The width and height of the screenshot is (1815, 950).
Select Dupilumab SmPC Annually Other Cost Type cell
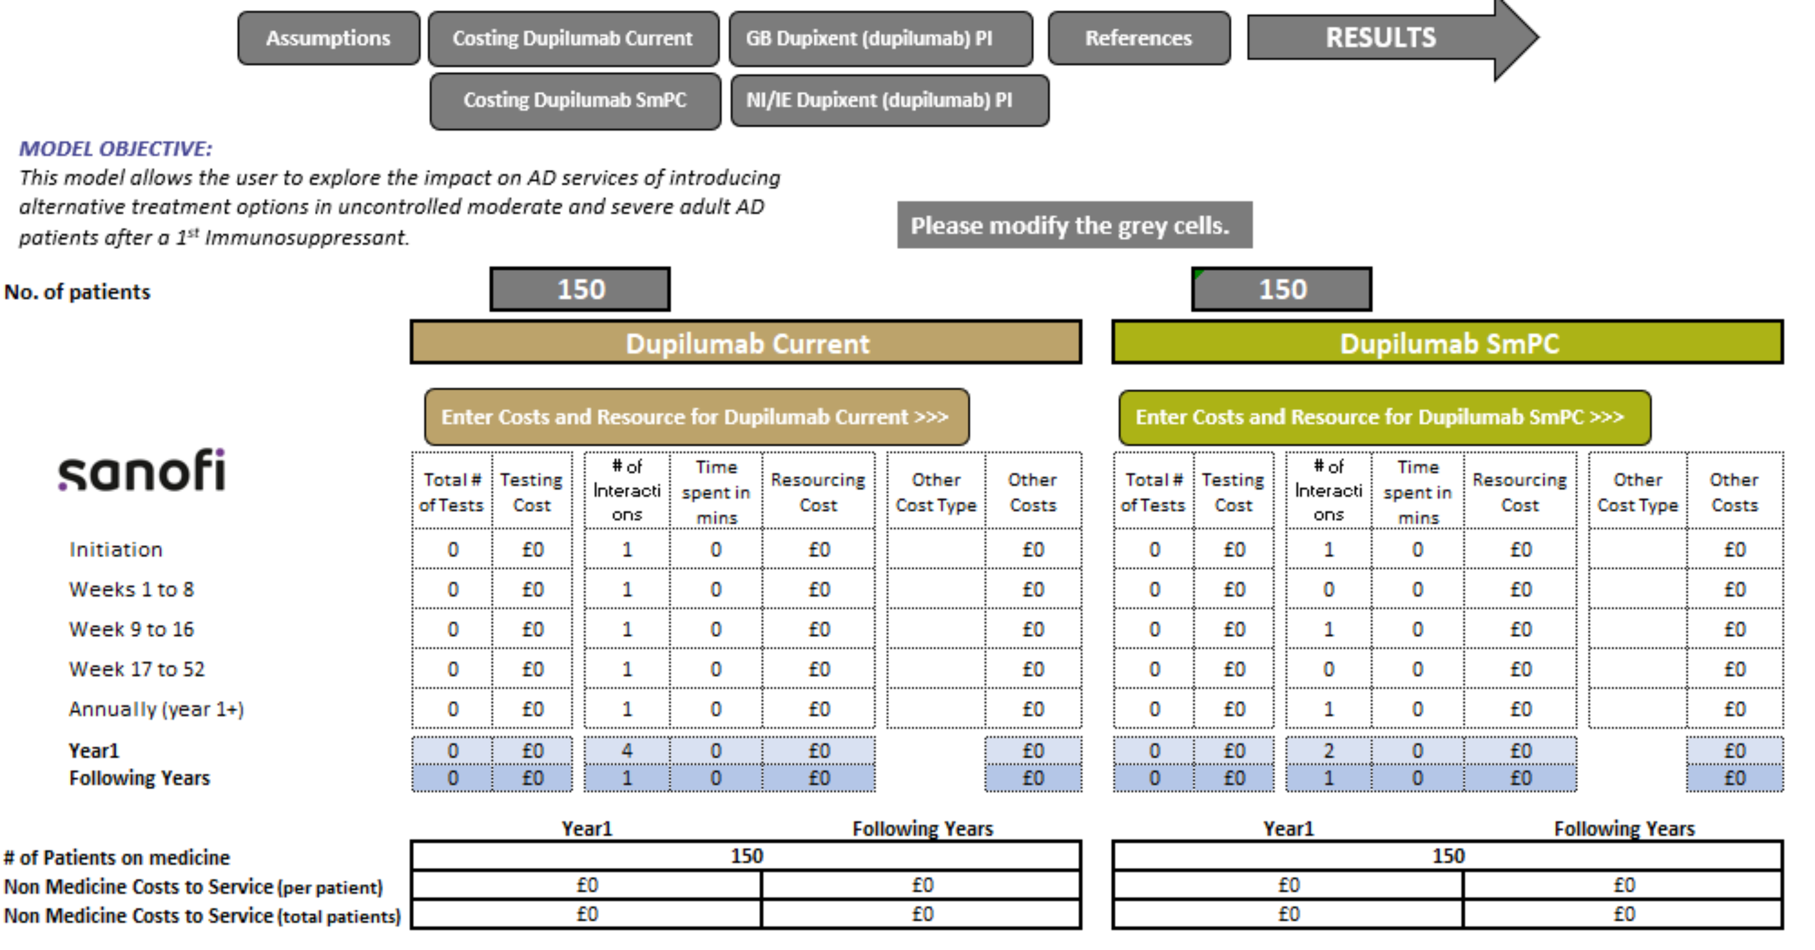(x=1637, y=709)
